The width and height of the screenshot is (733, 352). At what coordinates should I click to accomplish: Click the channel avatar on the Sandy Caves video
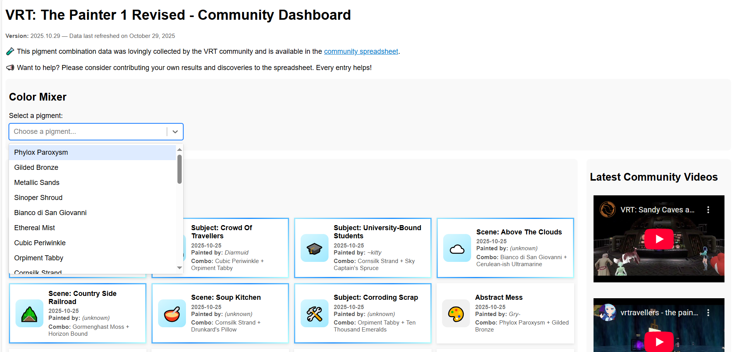pos(607,209)
